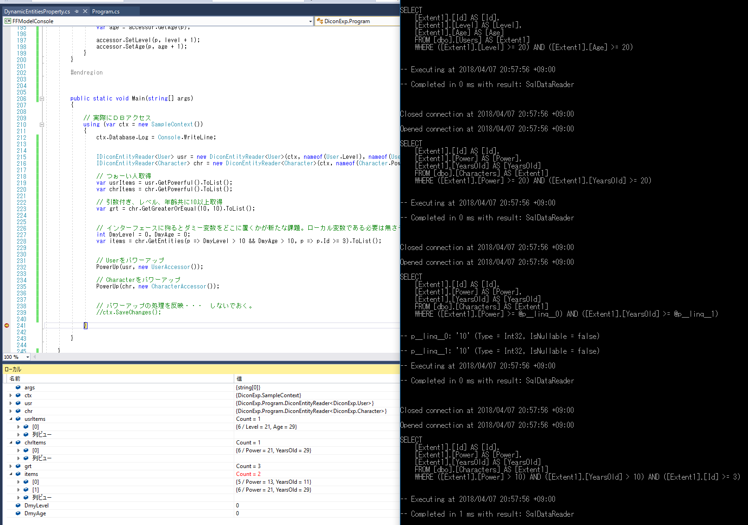This screenshot has width=748, height=525.
Task: Collapse the using block at line 210
Action: pyautogui.click(x=41, y=124)
